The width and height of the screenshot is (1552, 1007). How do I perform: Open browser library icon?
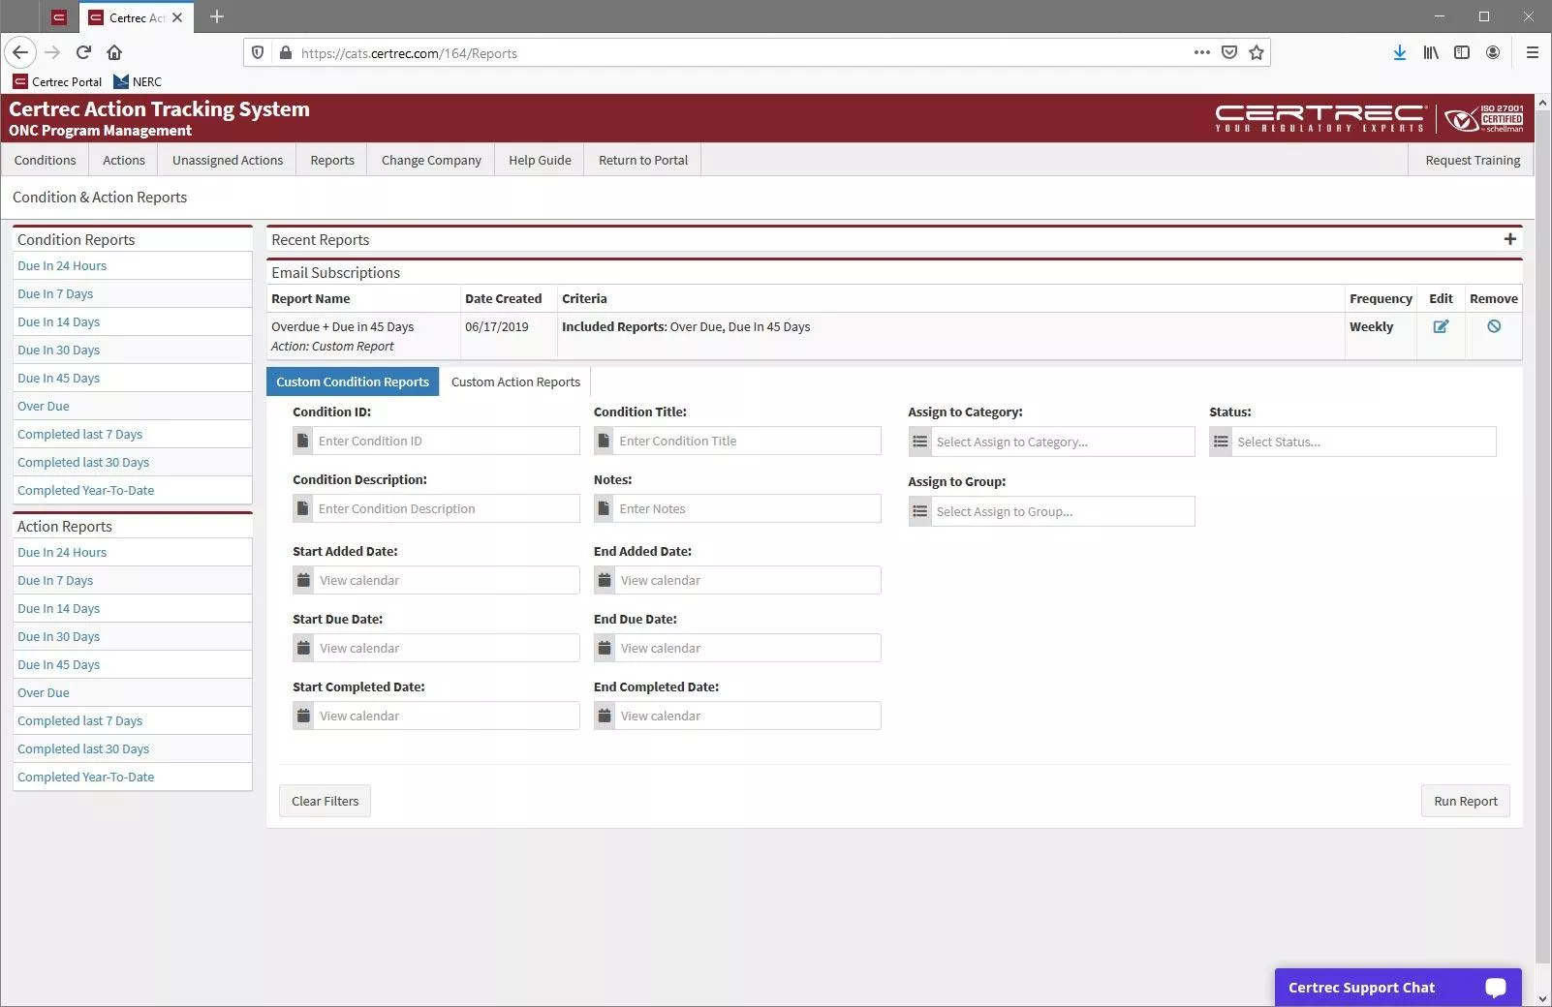[x=1431, y=52]
